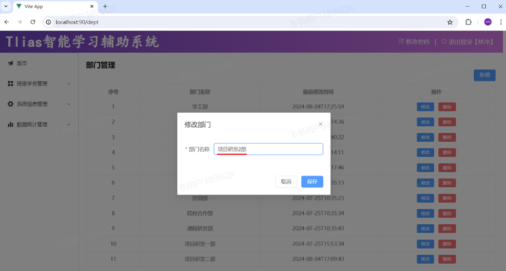
Task: Click the 取消 button
Action: [x=286, y=182]
